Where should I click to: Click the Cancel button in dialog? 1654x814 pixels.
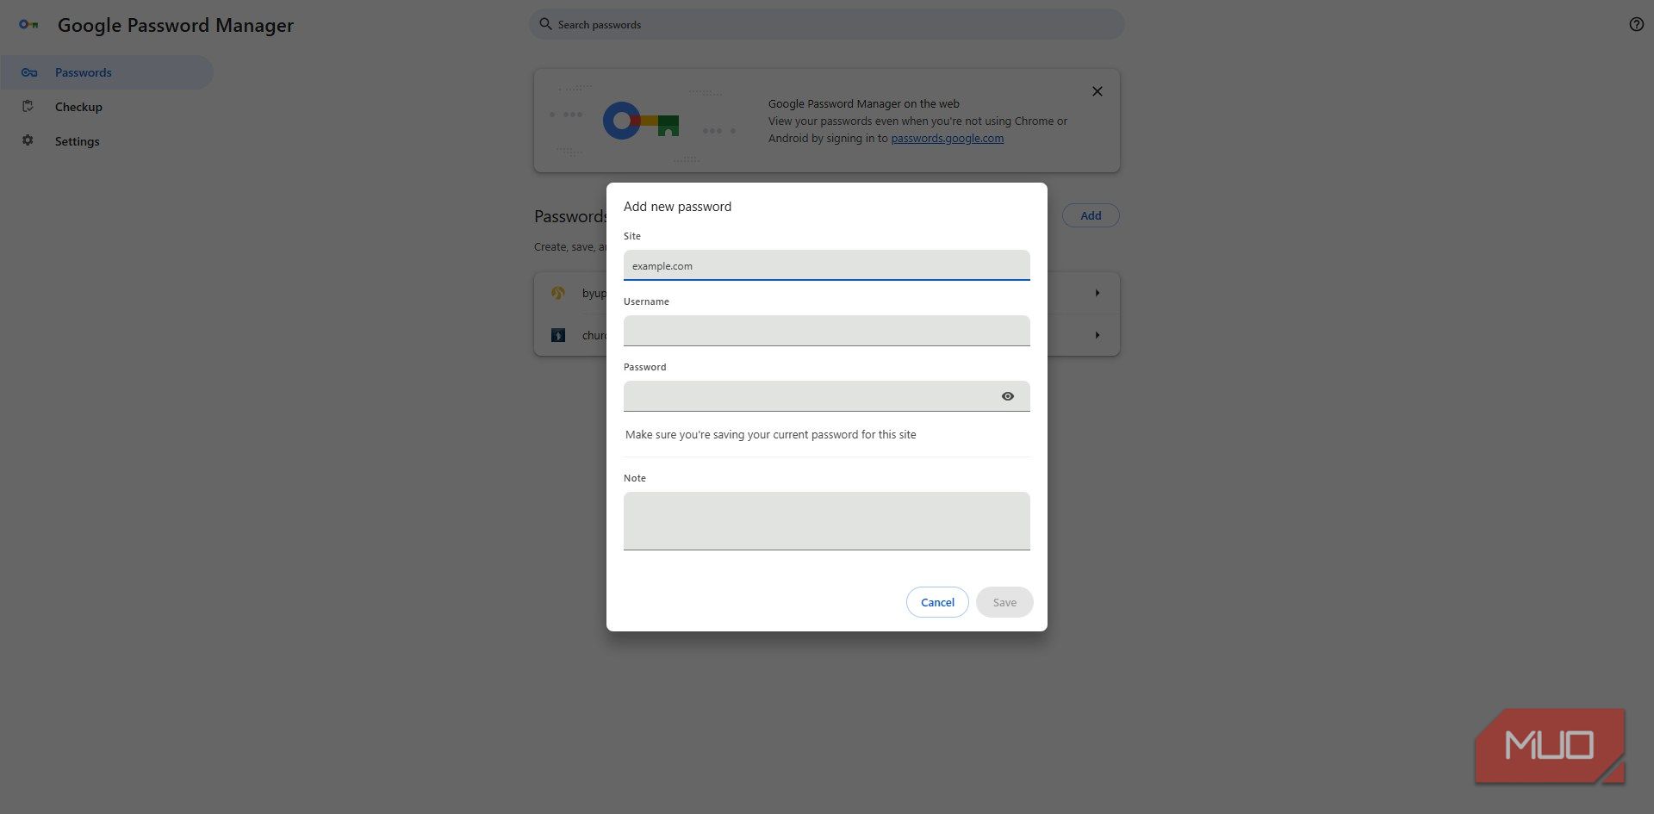click(x=937, y=602)
